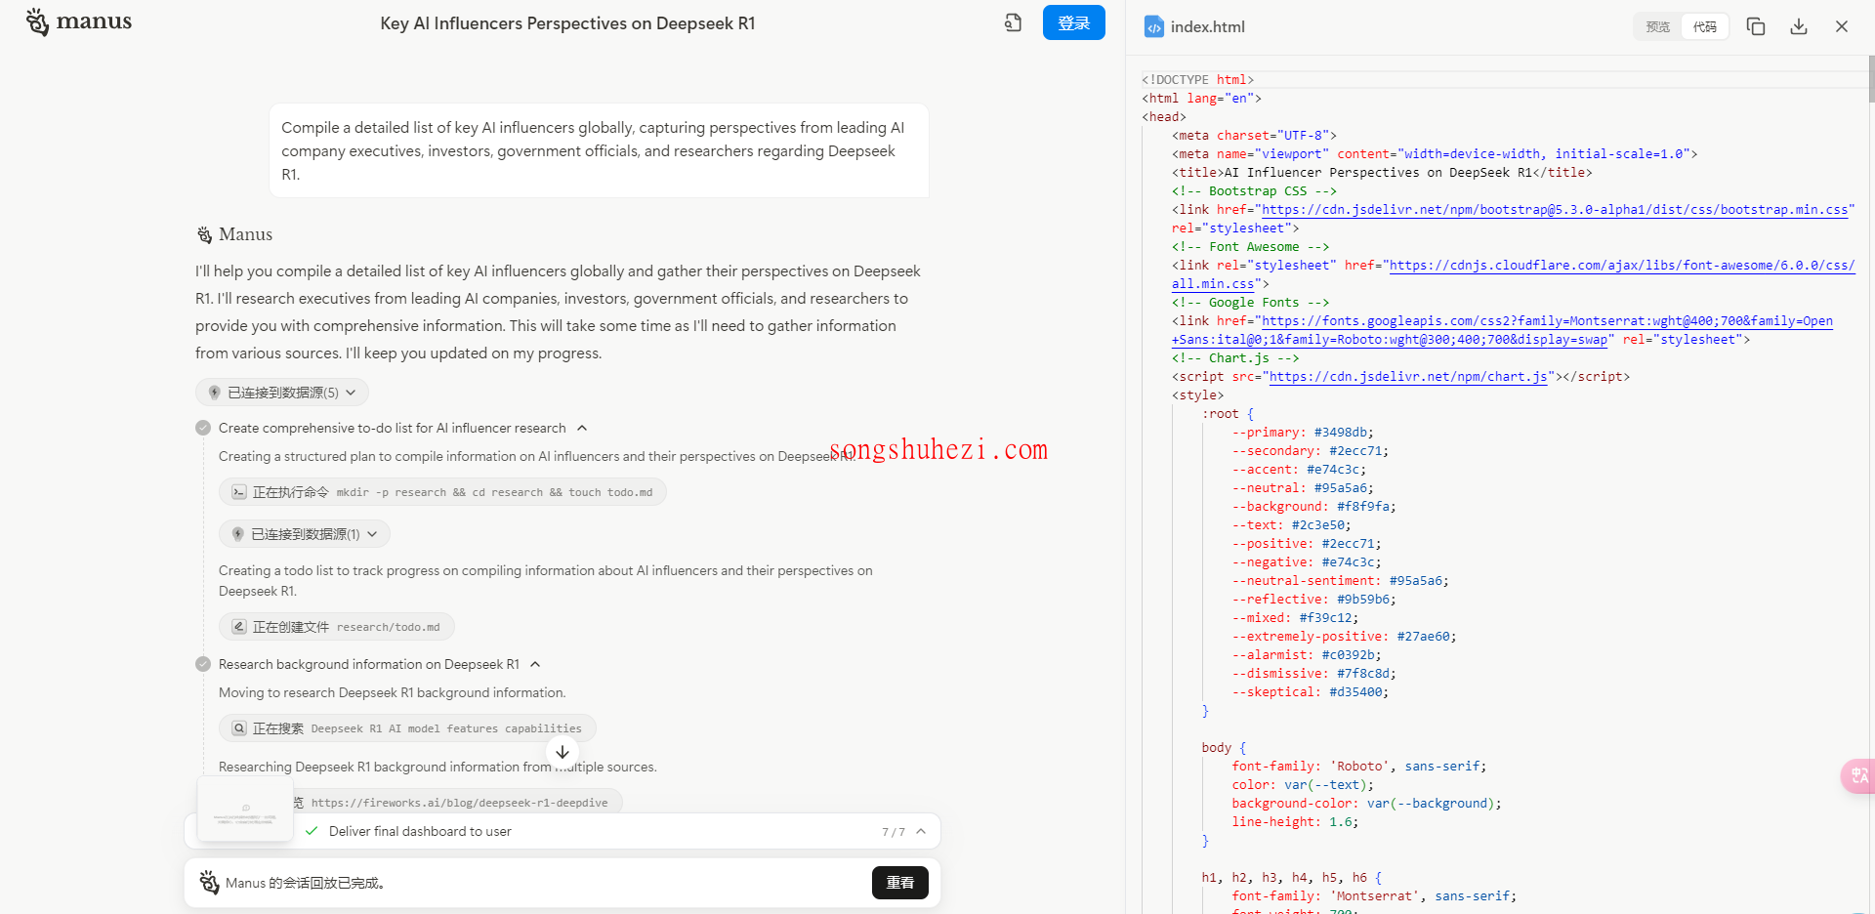
Task: Click the user prompt message bubble
Action: [x=599, y=151]
